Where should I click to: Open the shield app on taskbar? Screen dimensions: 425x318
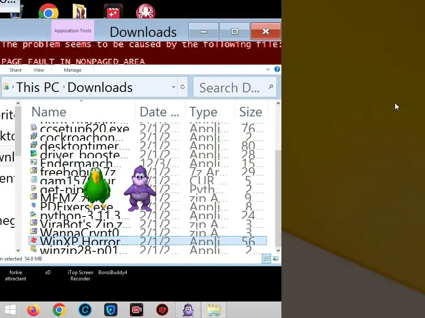110,310
